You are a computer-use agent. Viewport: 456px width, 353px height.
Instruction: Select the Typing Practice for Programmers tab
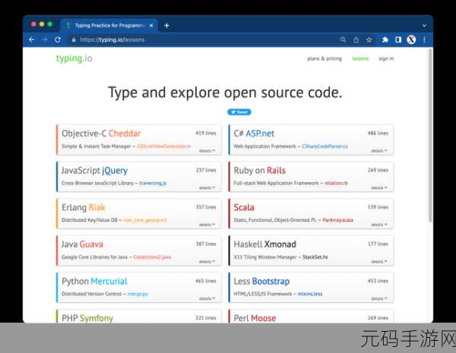109,26
